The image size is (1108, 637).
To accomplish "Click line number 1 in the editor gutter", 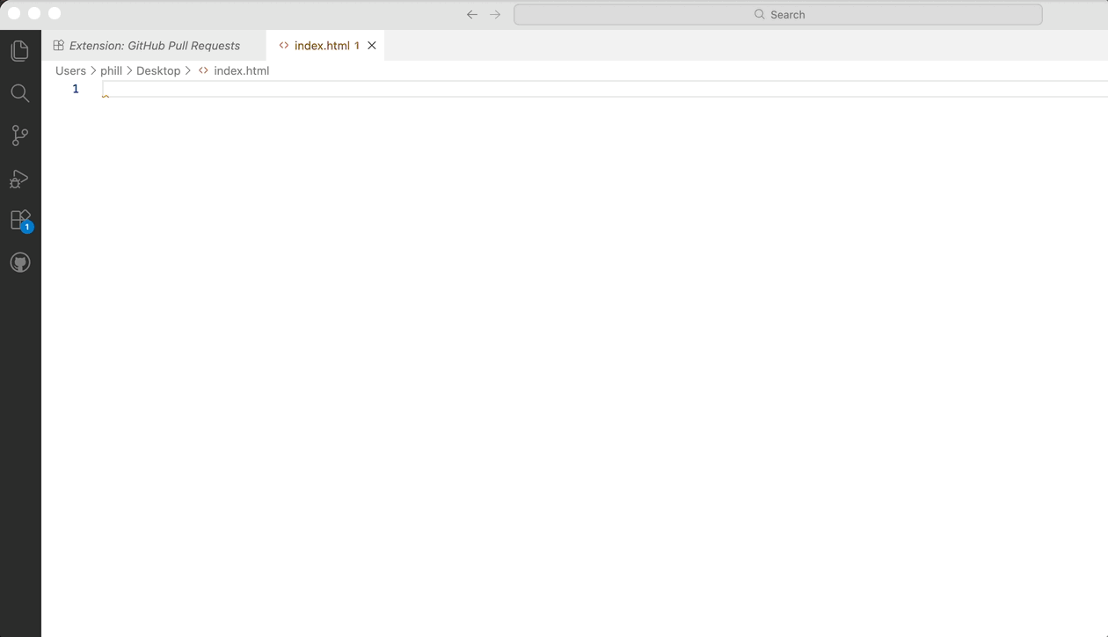I will click(75, 89).
